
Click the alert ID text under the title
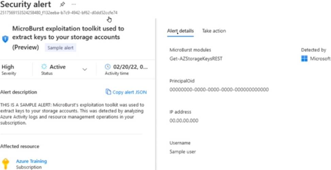(x=59, y=13)
